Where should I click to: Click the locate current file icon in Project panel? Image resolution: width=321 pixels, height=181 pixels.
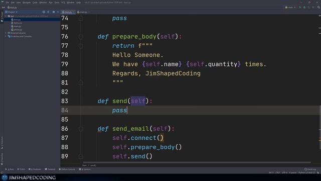44,12
